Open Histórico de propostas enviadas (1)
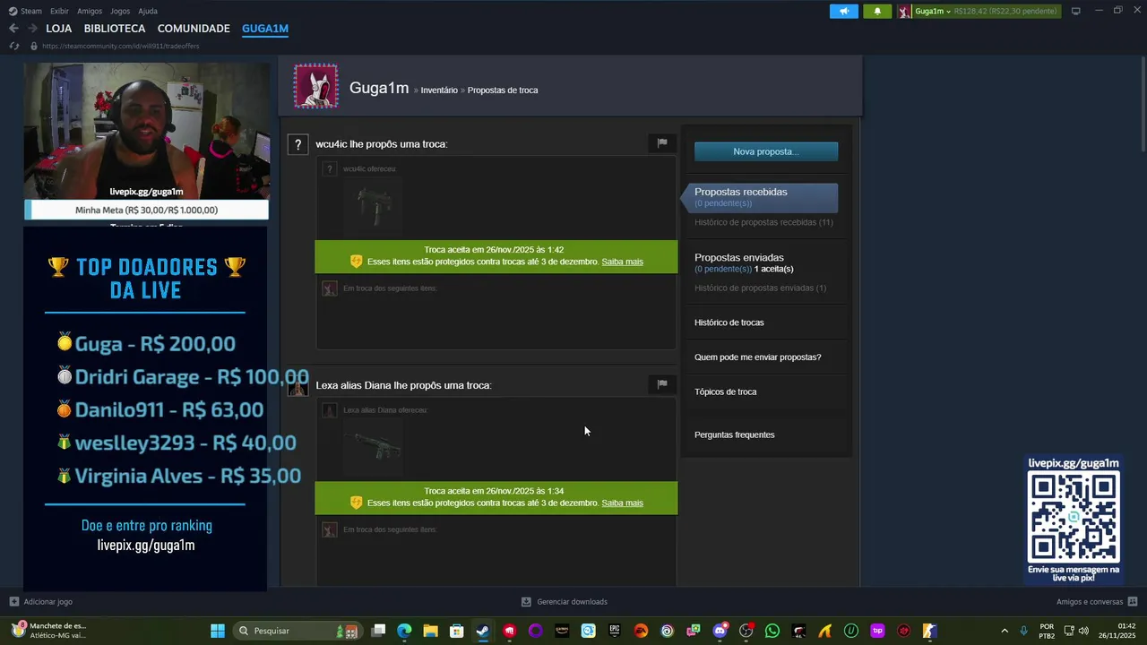This screenshot has height=645, width=1147. pos(760,288)
